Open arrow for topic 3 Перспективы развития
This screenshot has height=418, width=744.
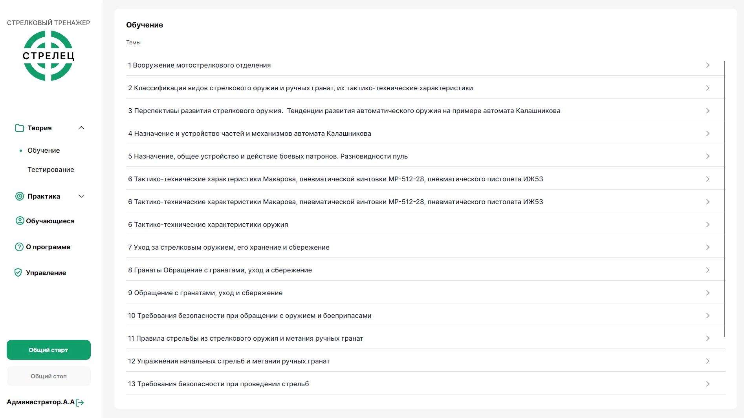pyautogui.click(x=707, y=111)
